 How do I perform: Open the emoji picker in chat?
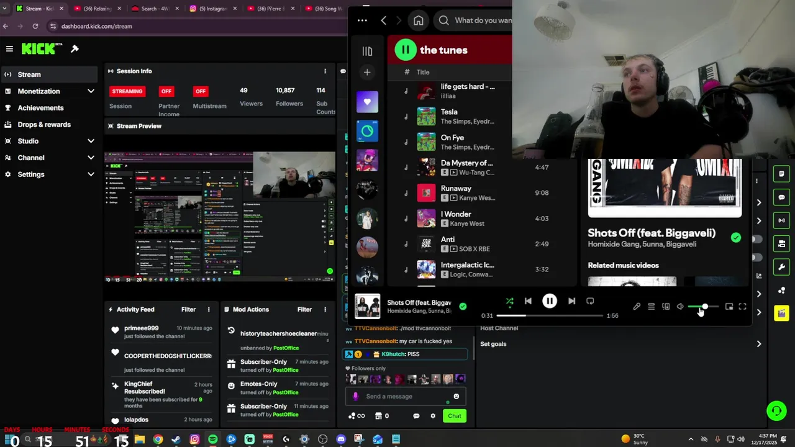click(x=457, y=396)
